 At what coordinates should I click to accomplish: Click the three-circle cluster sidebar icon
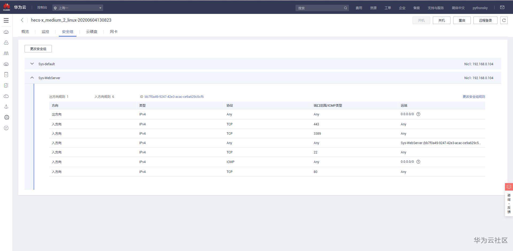tap(6, 43)
